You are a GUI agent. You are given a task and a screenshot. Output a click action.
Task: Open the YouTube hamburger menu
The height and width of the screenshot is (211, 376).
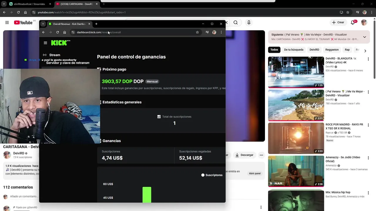pos(7,23)
